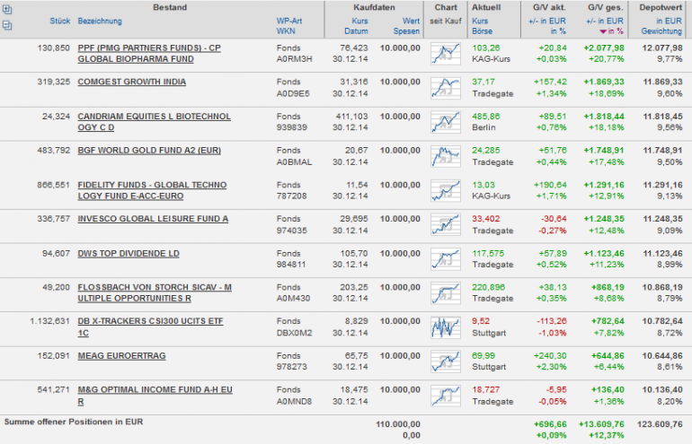Open MEAG EuroErtrag fund link

click(x=122, y=356)
